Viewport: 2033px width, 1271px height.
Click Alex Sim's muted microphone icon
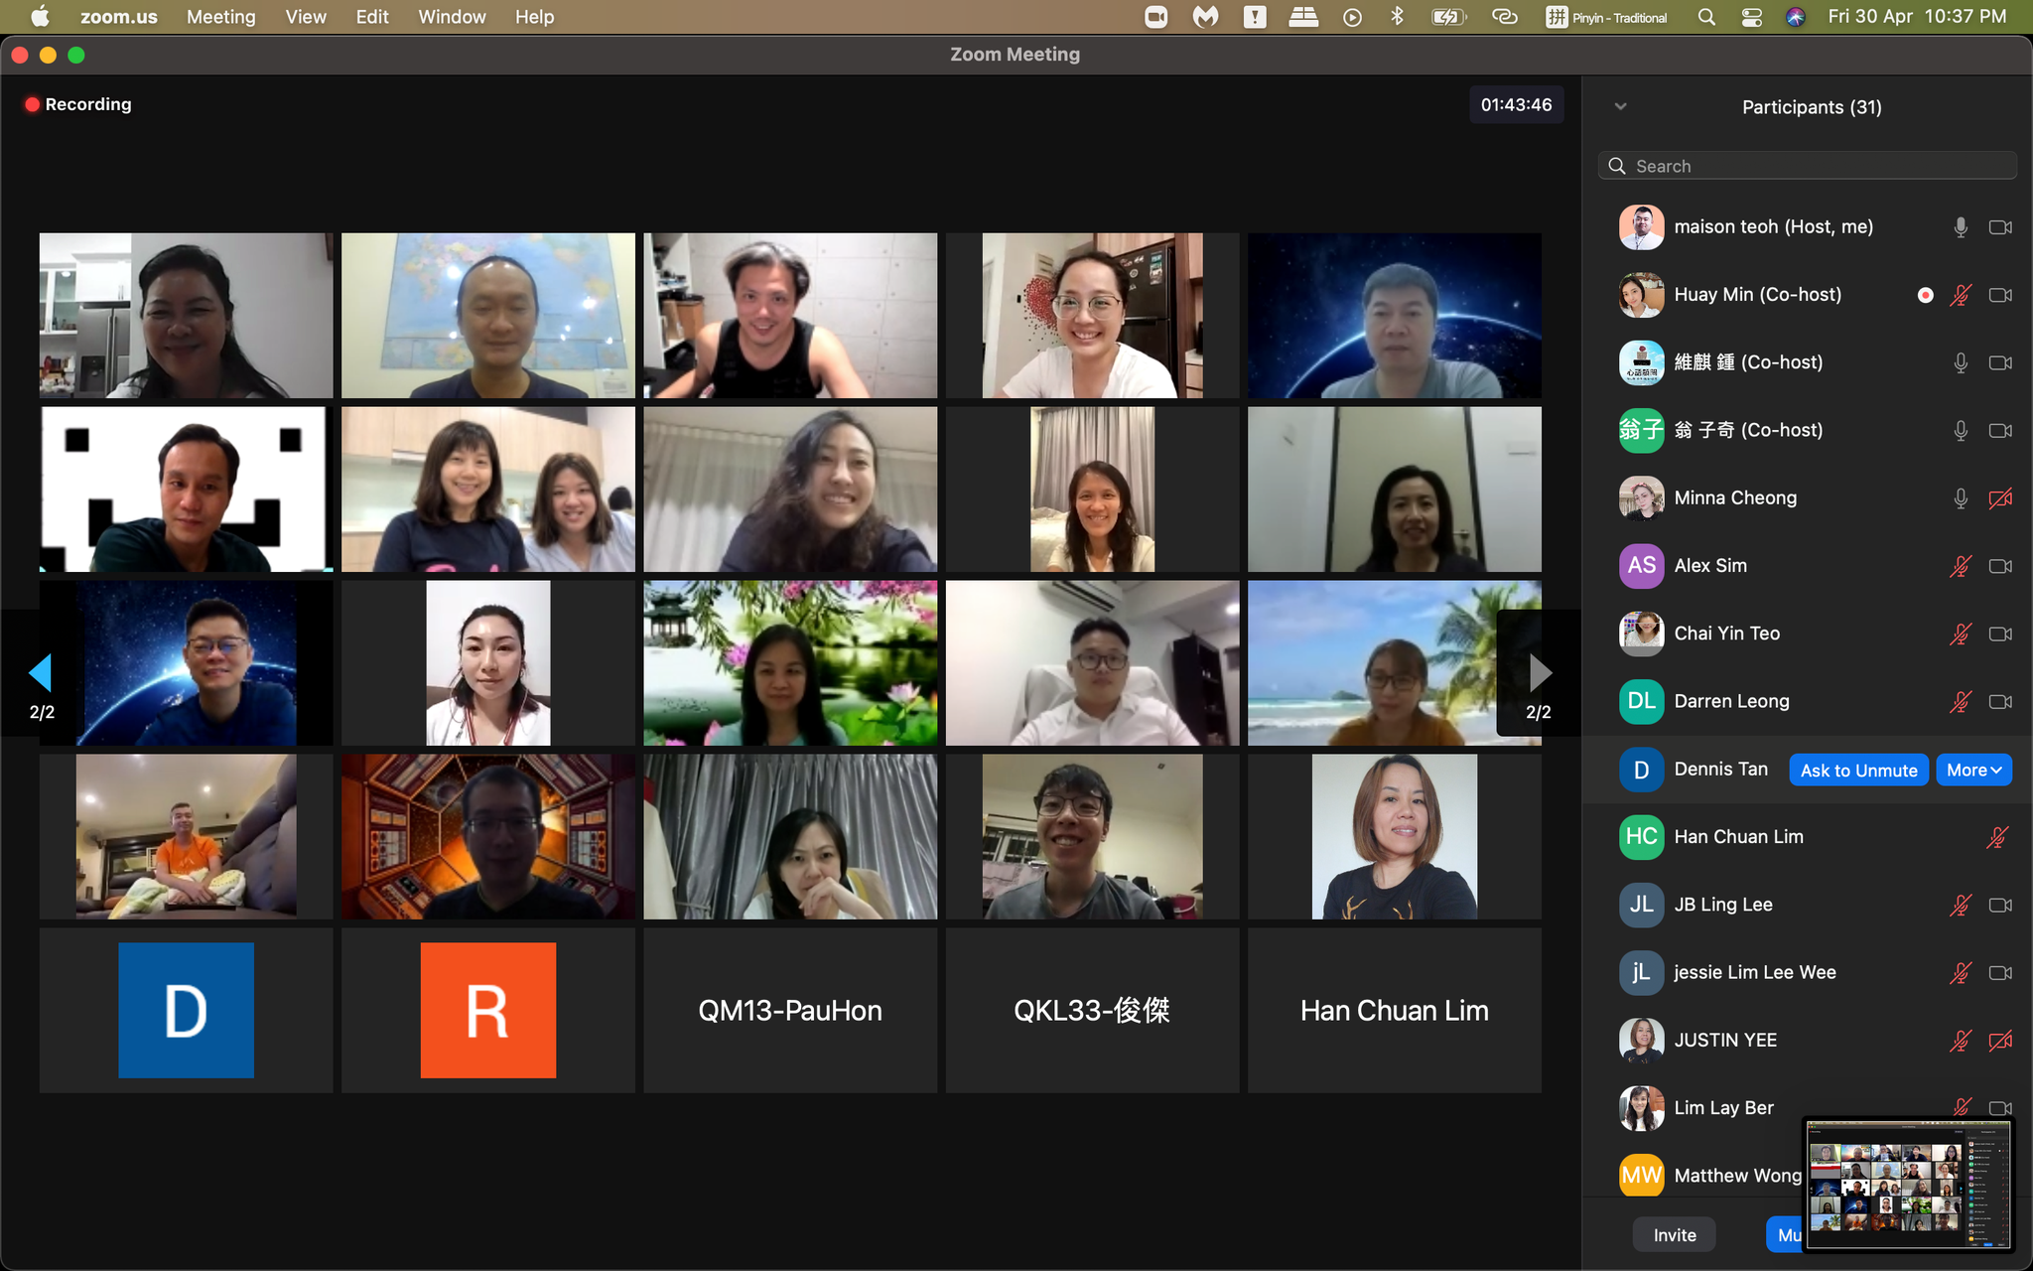[x=1960, y=566]
